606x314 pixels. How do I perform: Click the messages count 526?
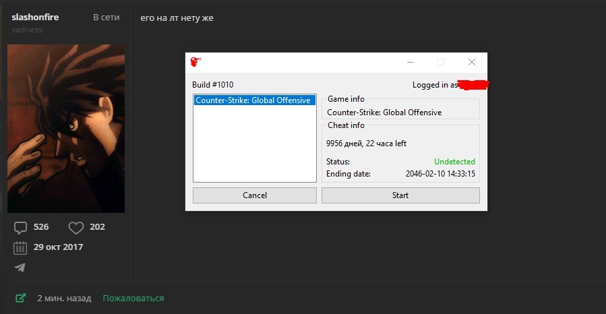tap(41, 227)
